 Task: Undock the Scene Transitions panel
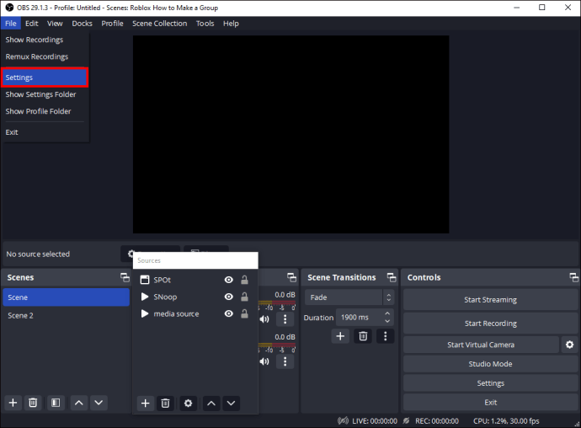pyautogui.click(x=392, y=277)
